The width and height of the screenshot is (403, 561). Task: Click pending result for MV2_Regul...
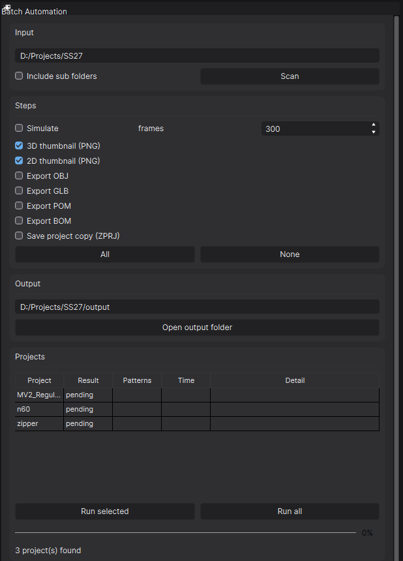tap(88, 395)
